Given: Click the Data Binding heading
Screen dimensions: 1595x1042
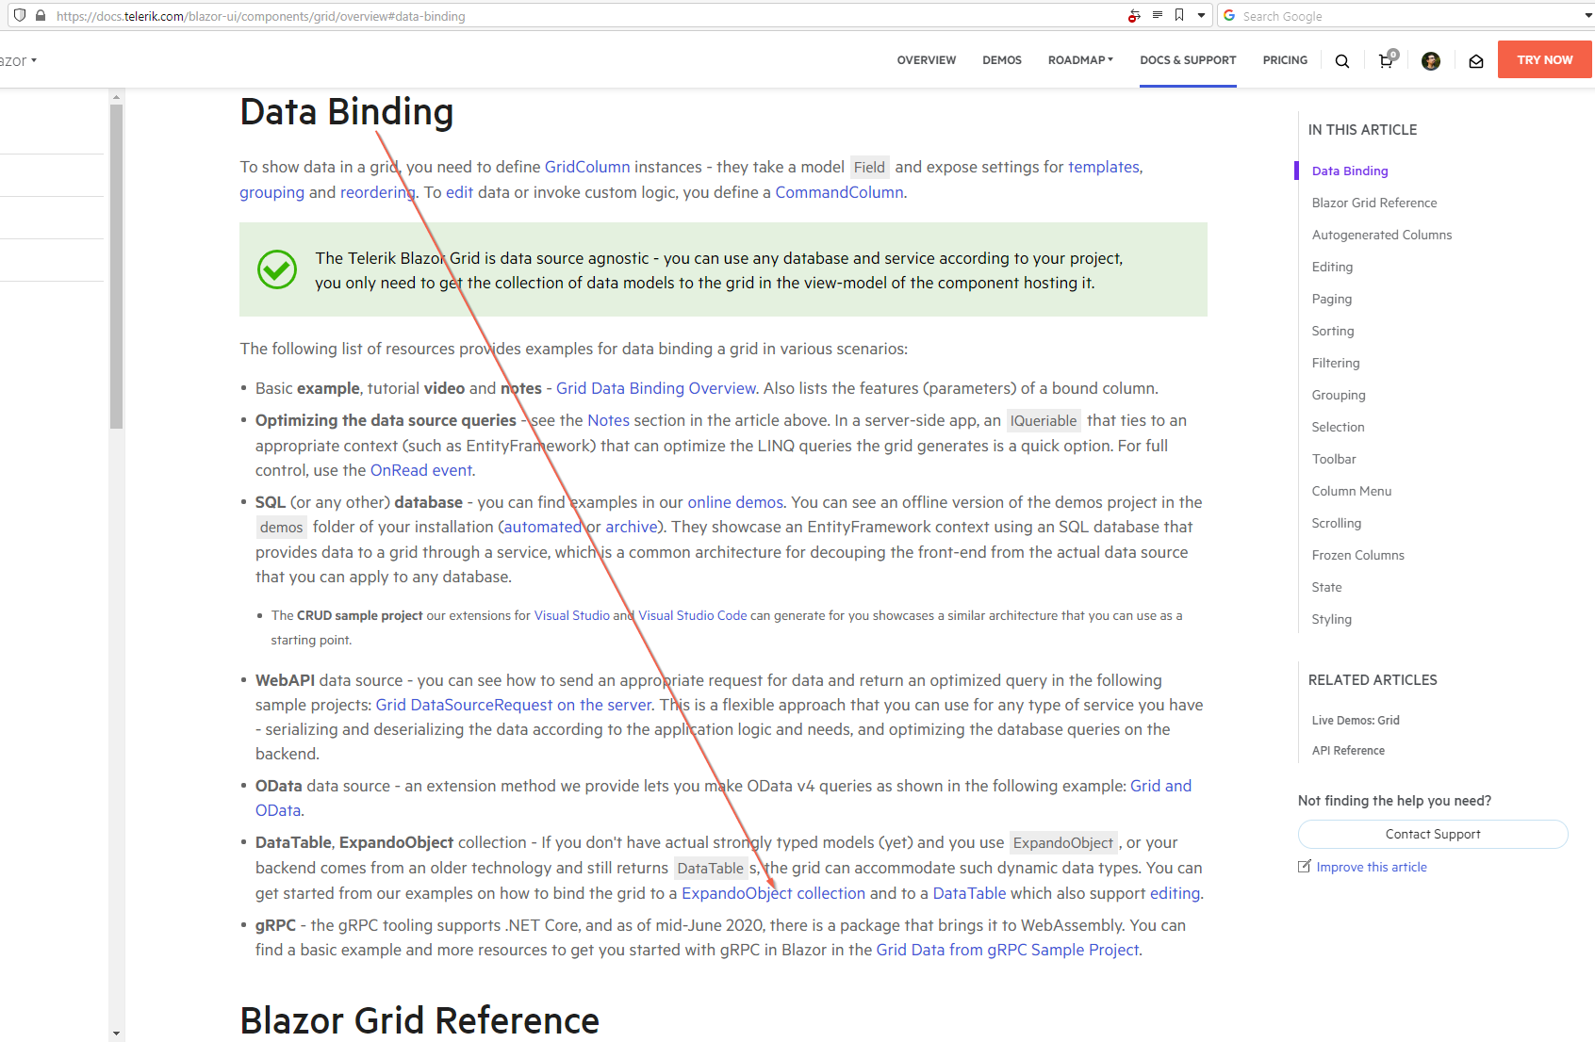Looking at the screenshot, I should (x=347, y=112).
